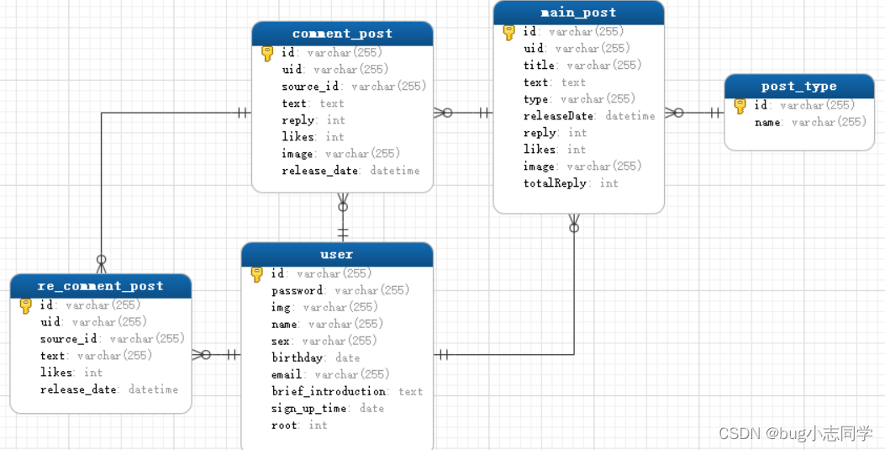Click text field in comment_post table
This screenshot has width=885, height=450.
pyautogui.click(x=313, y=103)
